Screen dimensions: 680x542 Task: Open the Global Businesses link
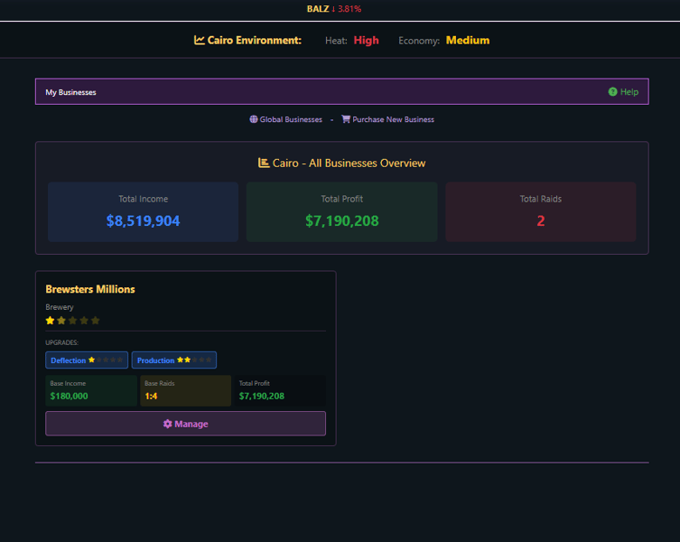pyautogui.click(x=291, y=119)
